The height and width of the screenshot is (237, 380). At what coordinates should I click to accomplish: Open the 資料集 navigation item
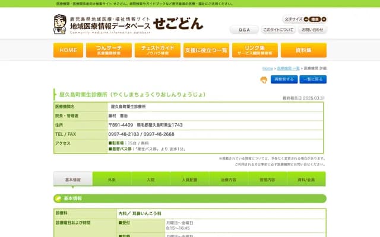[x=303, y=50]
